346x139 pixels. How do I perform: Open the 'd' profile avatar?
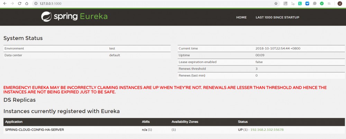pyautogui.click(x=340, y=3)
